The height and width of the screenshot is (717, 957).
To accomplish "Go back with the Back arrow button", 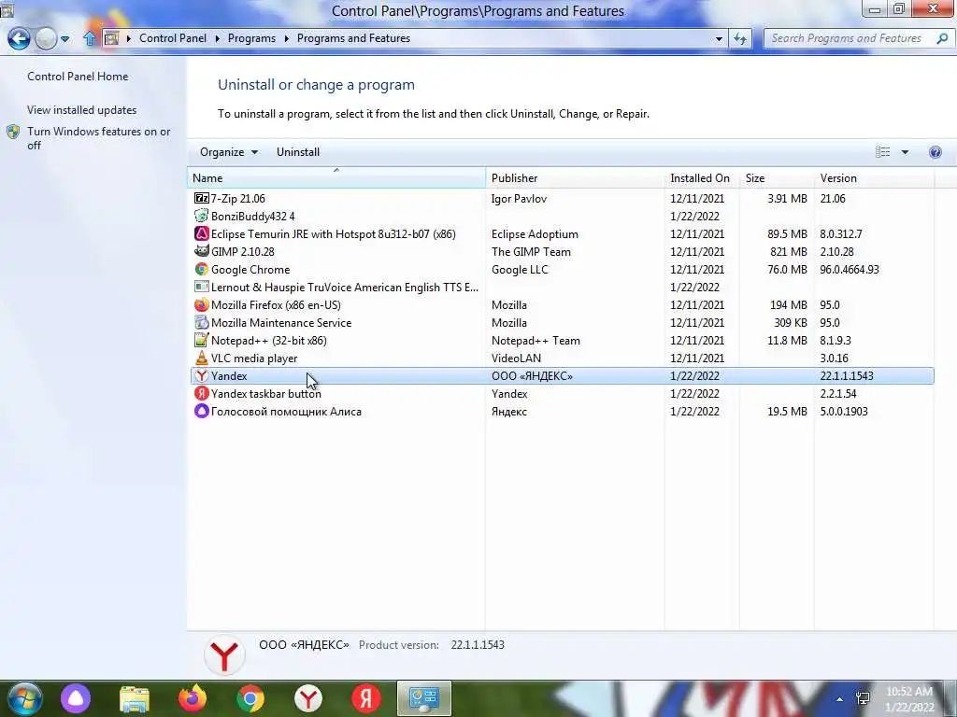I will [19, 38].
